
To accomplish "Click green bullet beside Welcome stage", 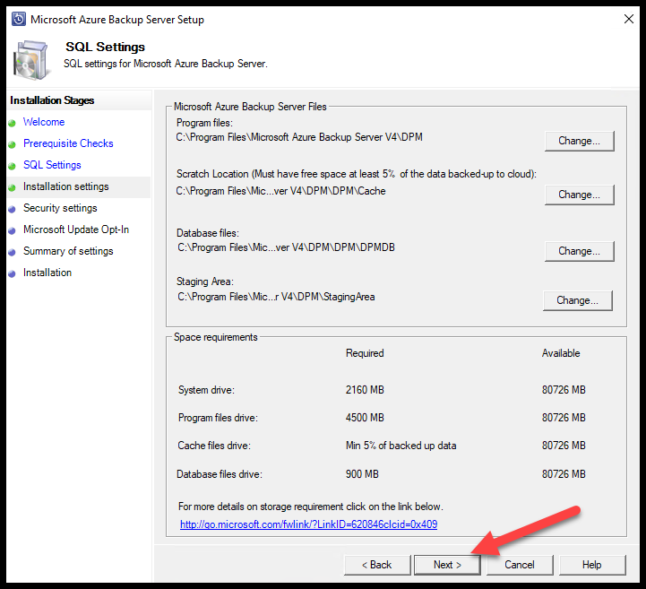I will [12, 123].
